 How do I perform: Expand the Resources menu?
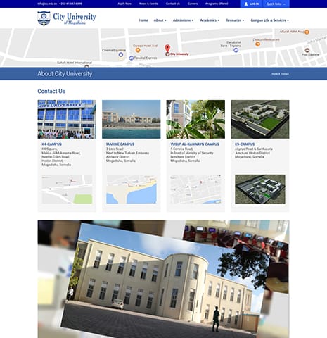coord(235,20)
